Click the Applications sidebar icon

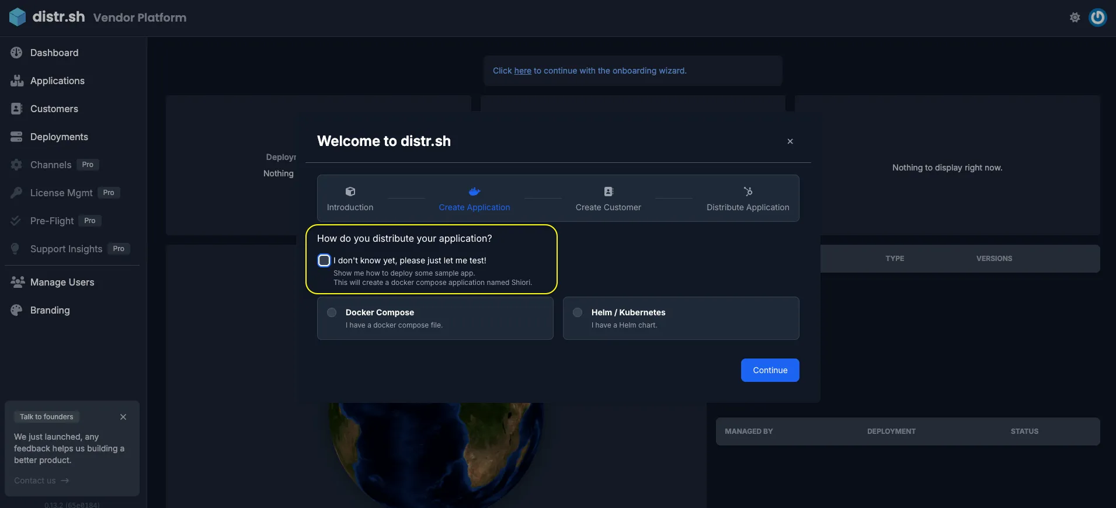pyautogui.click(x=16, y=81)
